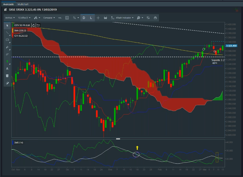Toggle the D scale button
The width and height of the screenshot is (243, 177).
pos(84,18)
